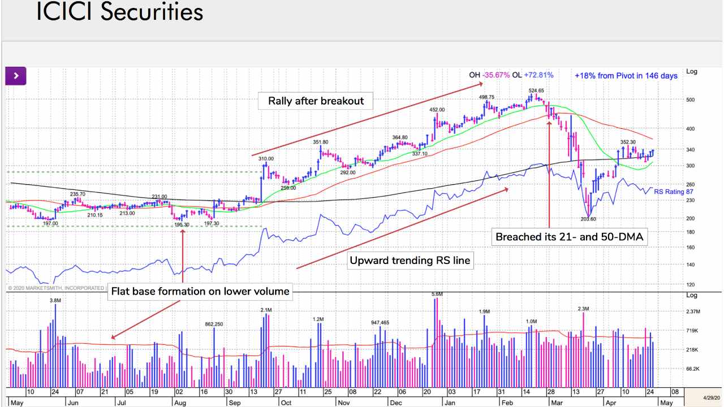
Task: Click the 310.00 breakout price label
Action: 266,159
